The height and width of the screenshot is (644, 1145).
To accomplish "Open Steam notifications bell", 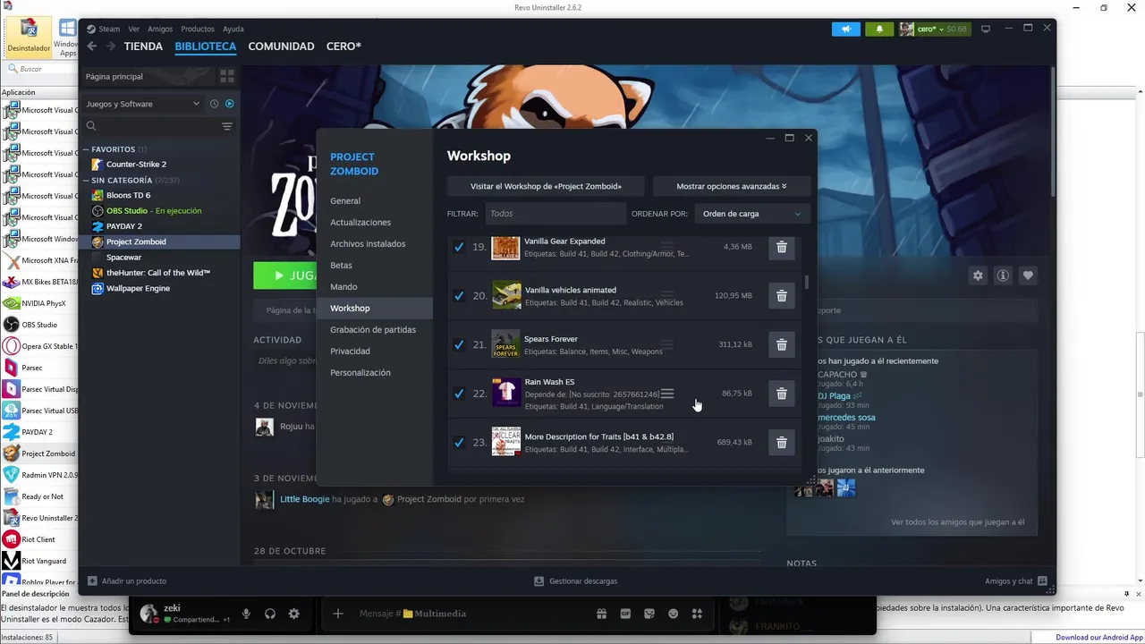I will pyautogui.click(x=879, y=29).
